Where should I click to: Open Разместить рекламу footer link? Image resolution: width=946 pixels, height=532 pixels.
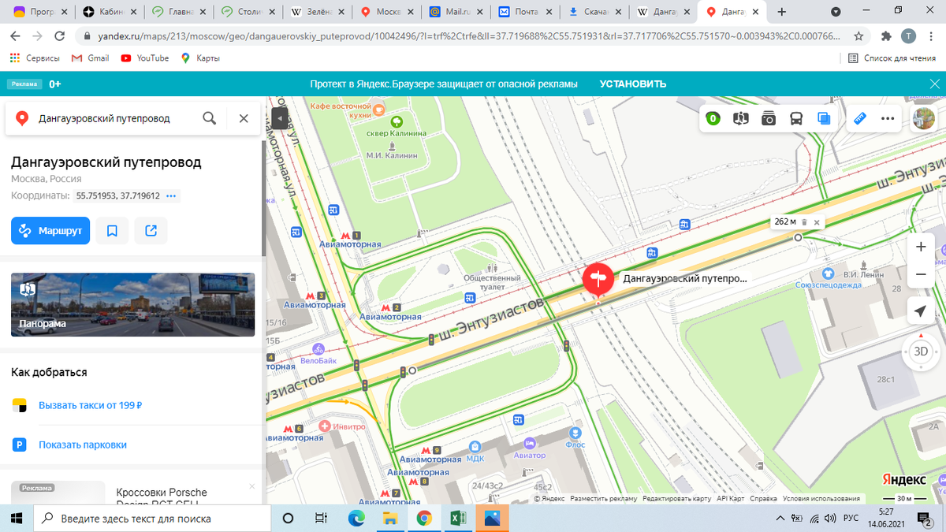click(x=604, y=498)
